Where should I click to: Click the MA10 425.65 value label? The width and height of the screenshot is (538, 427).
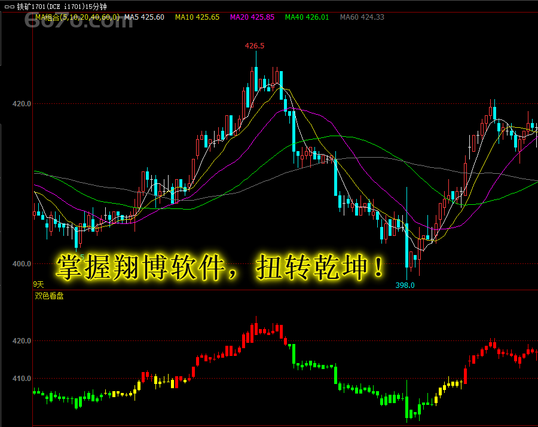pos(197,17)
